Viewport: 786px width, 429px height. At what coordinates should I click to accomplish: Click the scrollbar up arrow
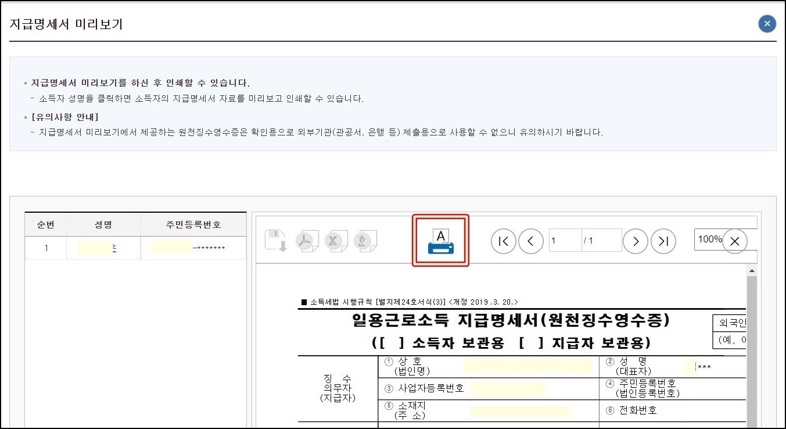752,271
